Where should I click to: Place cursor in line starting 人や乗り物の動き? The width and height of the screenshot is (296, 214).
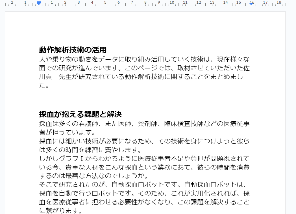(x=144, y=59)
